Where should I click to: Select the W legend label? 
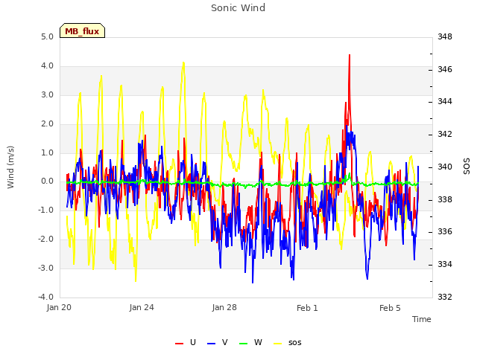pyautogui.click(x=258, y=342)
